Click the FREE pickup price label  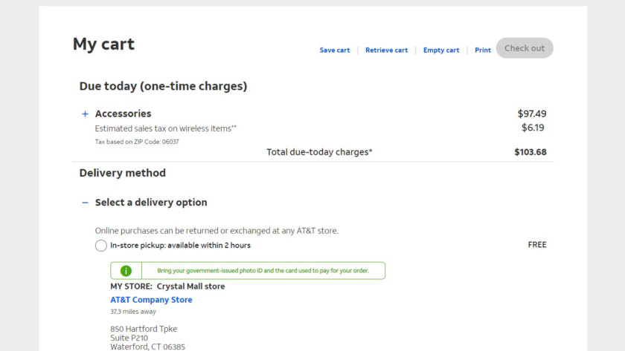click(x=536, y=245)
